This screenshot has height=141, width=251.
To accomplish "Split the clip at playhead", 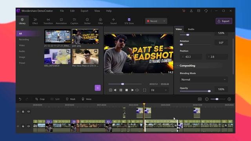I will 55,99.
